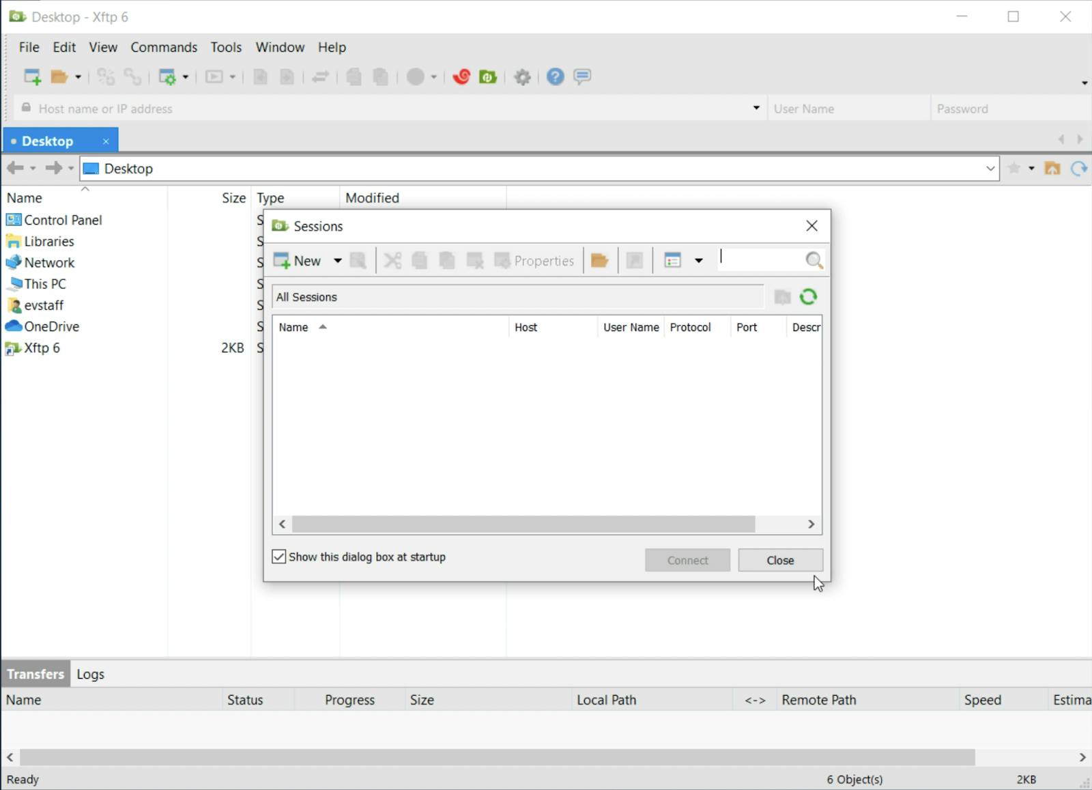Click the transfers pane horizontal scrollbar thumb
The width and height of the screenshot is (1092, 790).
pyautogui.click(x=498, y=757)
